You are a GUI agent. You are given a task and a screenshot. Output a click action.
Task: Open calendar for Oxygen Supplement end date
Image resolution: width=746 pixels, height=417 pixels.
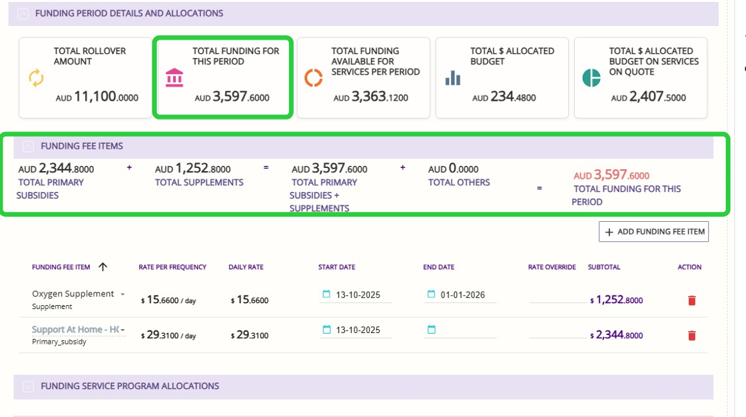tap(431, 294)
